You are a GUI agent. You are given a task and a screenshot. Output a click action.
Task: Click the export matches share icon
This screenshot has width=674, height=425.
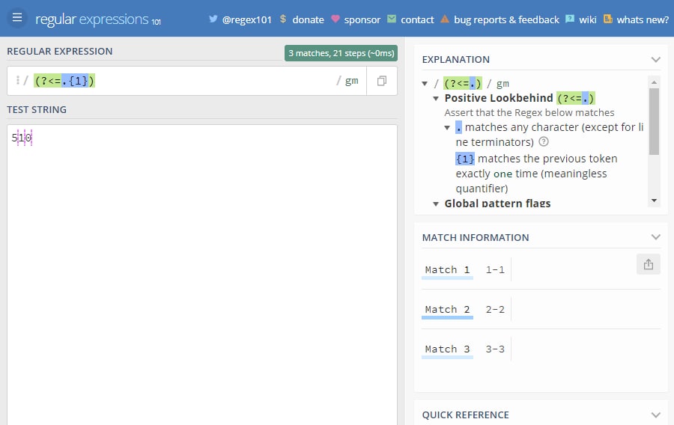point(649,264)
